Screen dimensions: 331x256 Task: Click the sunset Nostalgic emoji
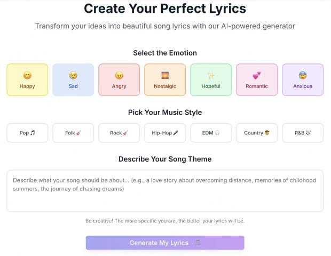tap(165, 76)
